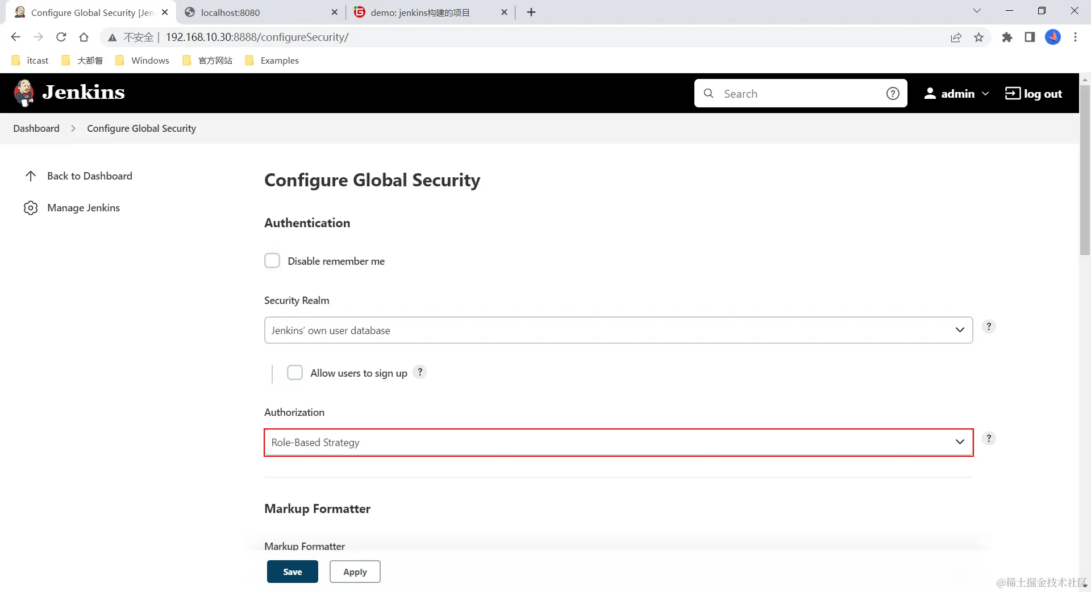Open the itcast bookmarks folder
This screenshot has width=1091, height=592.
(x=30, y=60)
